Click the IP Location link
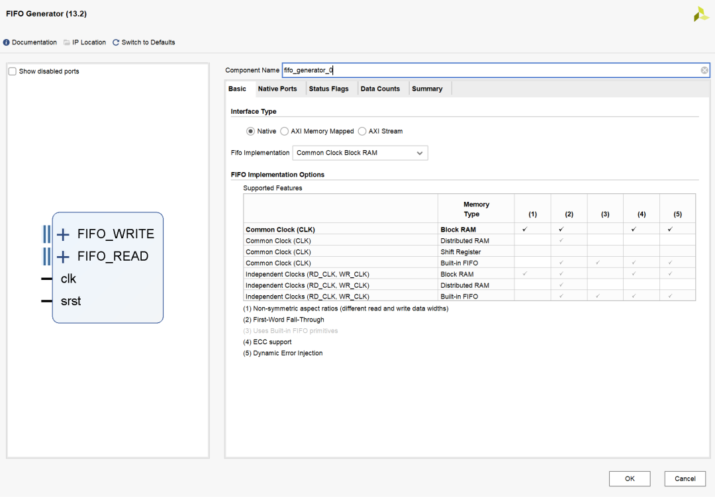The image size is (715, 497). coord(89,42)
